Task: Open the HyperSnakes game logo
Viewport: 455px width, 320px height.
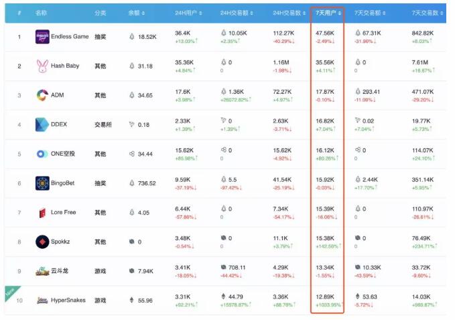Action: pos(42,301)
